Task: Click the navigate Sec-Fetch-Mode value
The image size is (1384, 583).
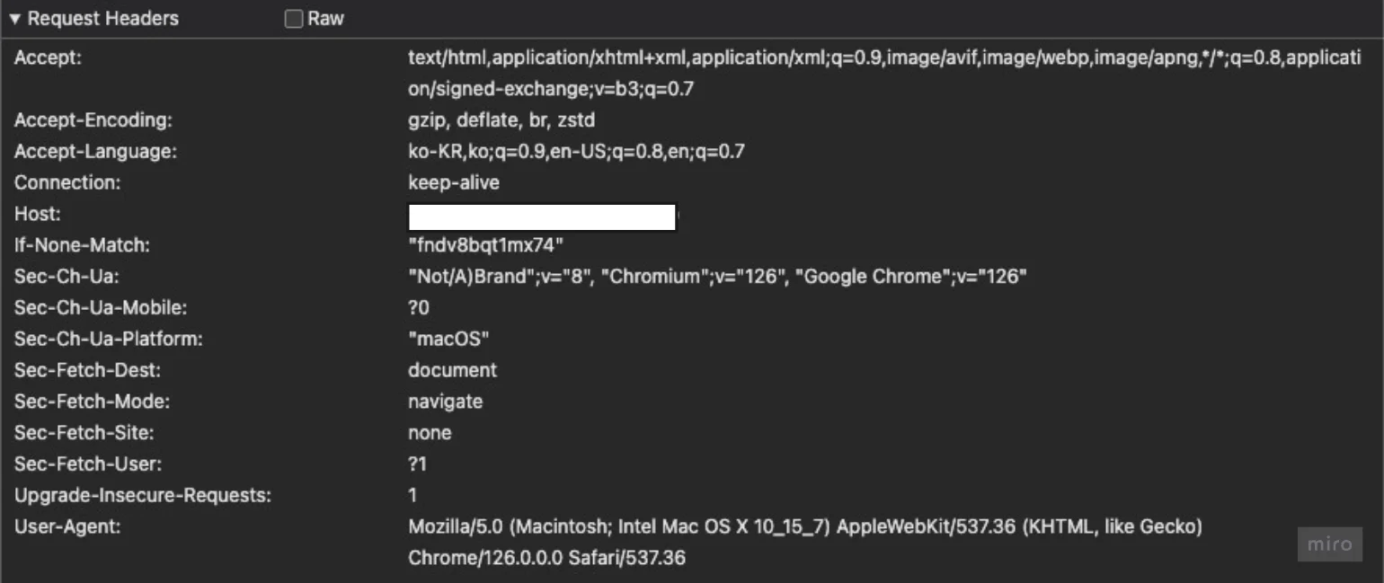Action: (x=445, y=402)
